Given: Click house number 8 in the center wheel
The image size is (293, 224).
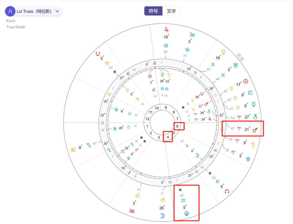Looking at the screenshot, I should (x=174, y=112).
